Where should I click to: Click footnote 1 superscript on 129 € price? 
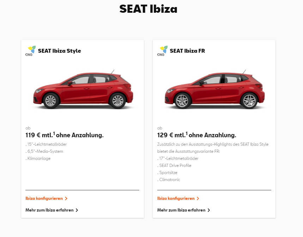[187, 133]
